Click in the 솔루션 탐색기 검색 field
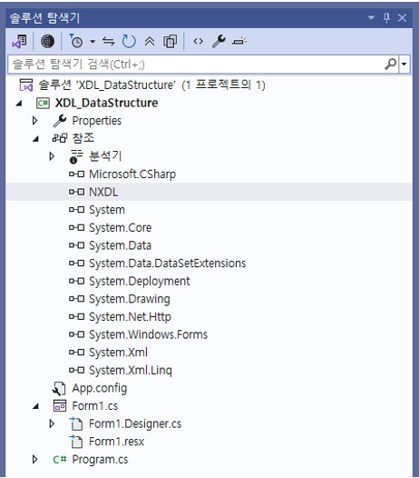Image resolution: width=419 pixels, height=478 pixels. point(195,64)
